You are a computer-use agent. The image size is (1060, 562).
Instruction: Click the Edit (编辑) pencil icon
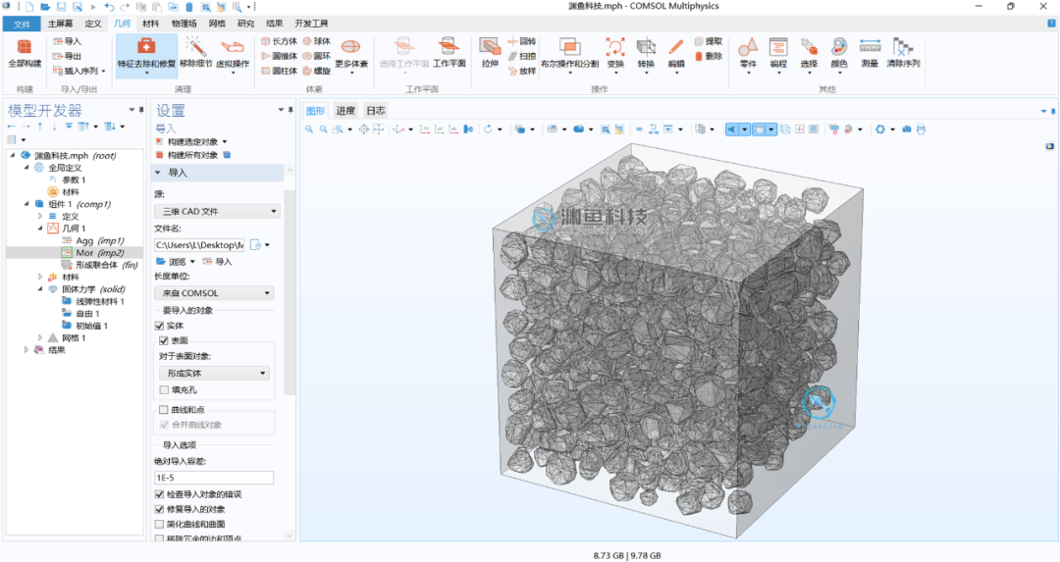coord(676,47)
